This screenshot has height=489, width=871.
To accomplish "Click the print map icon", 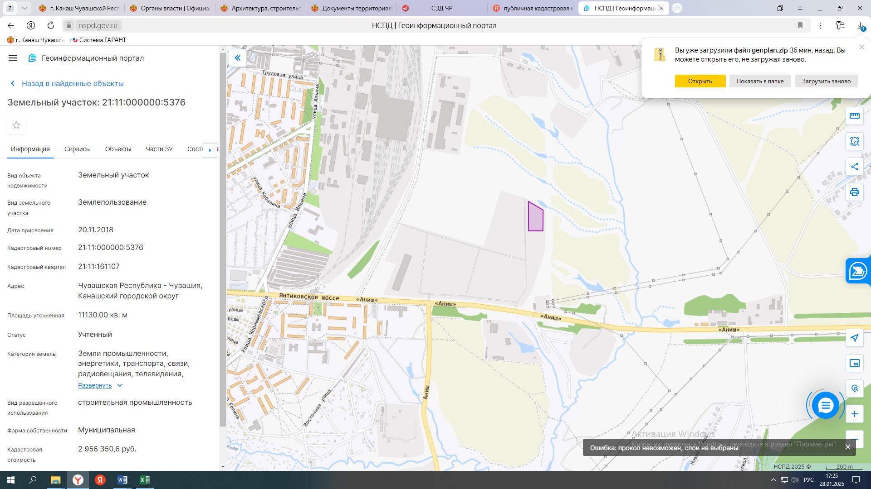I will [x=855, y=192].
